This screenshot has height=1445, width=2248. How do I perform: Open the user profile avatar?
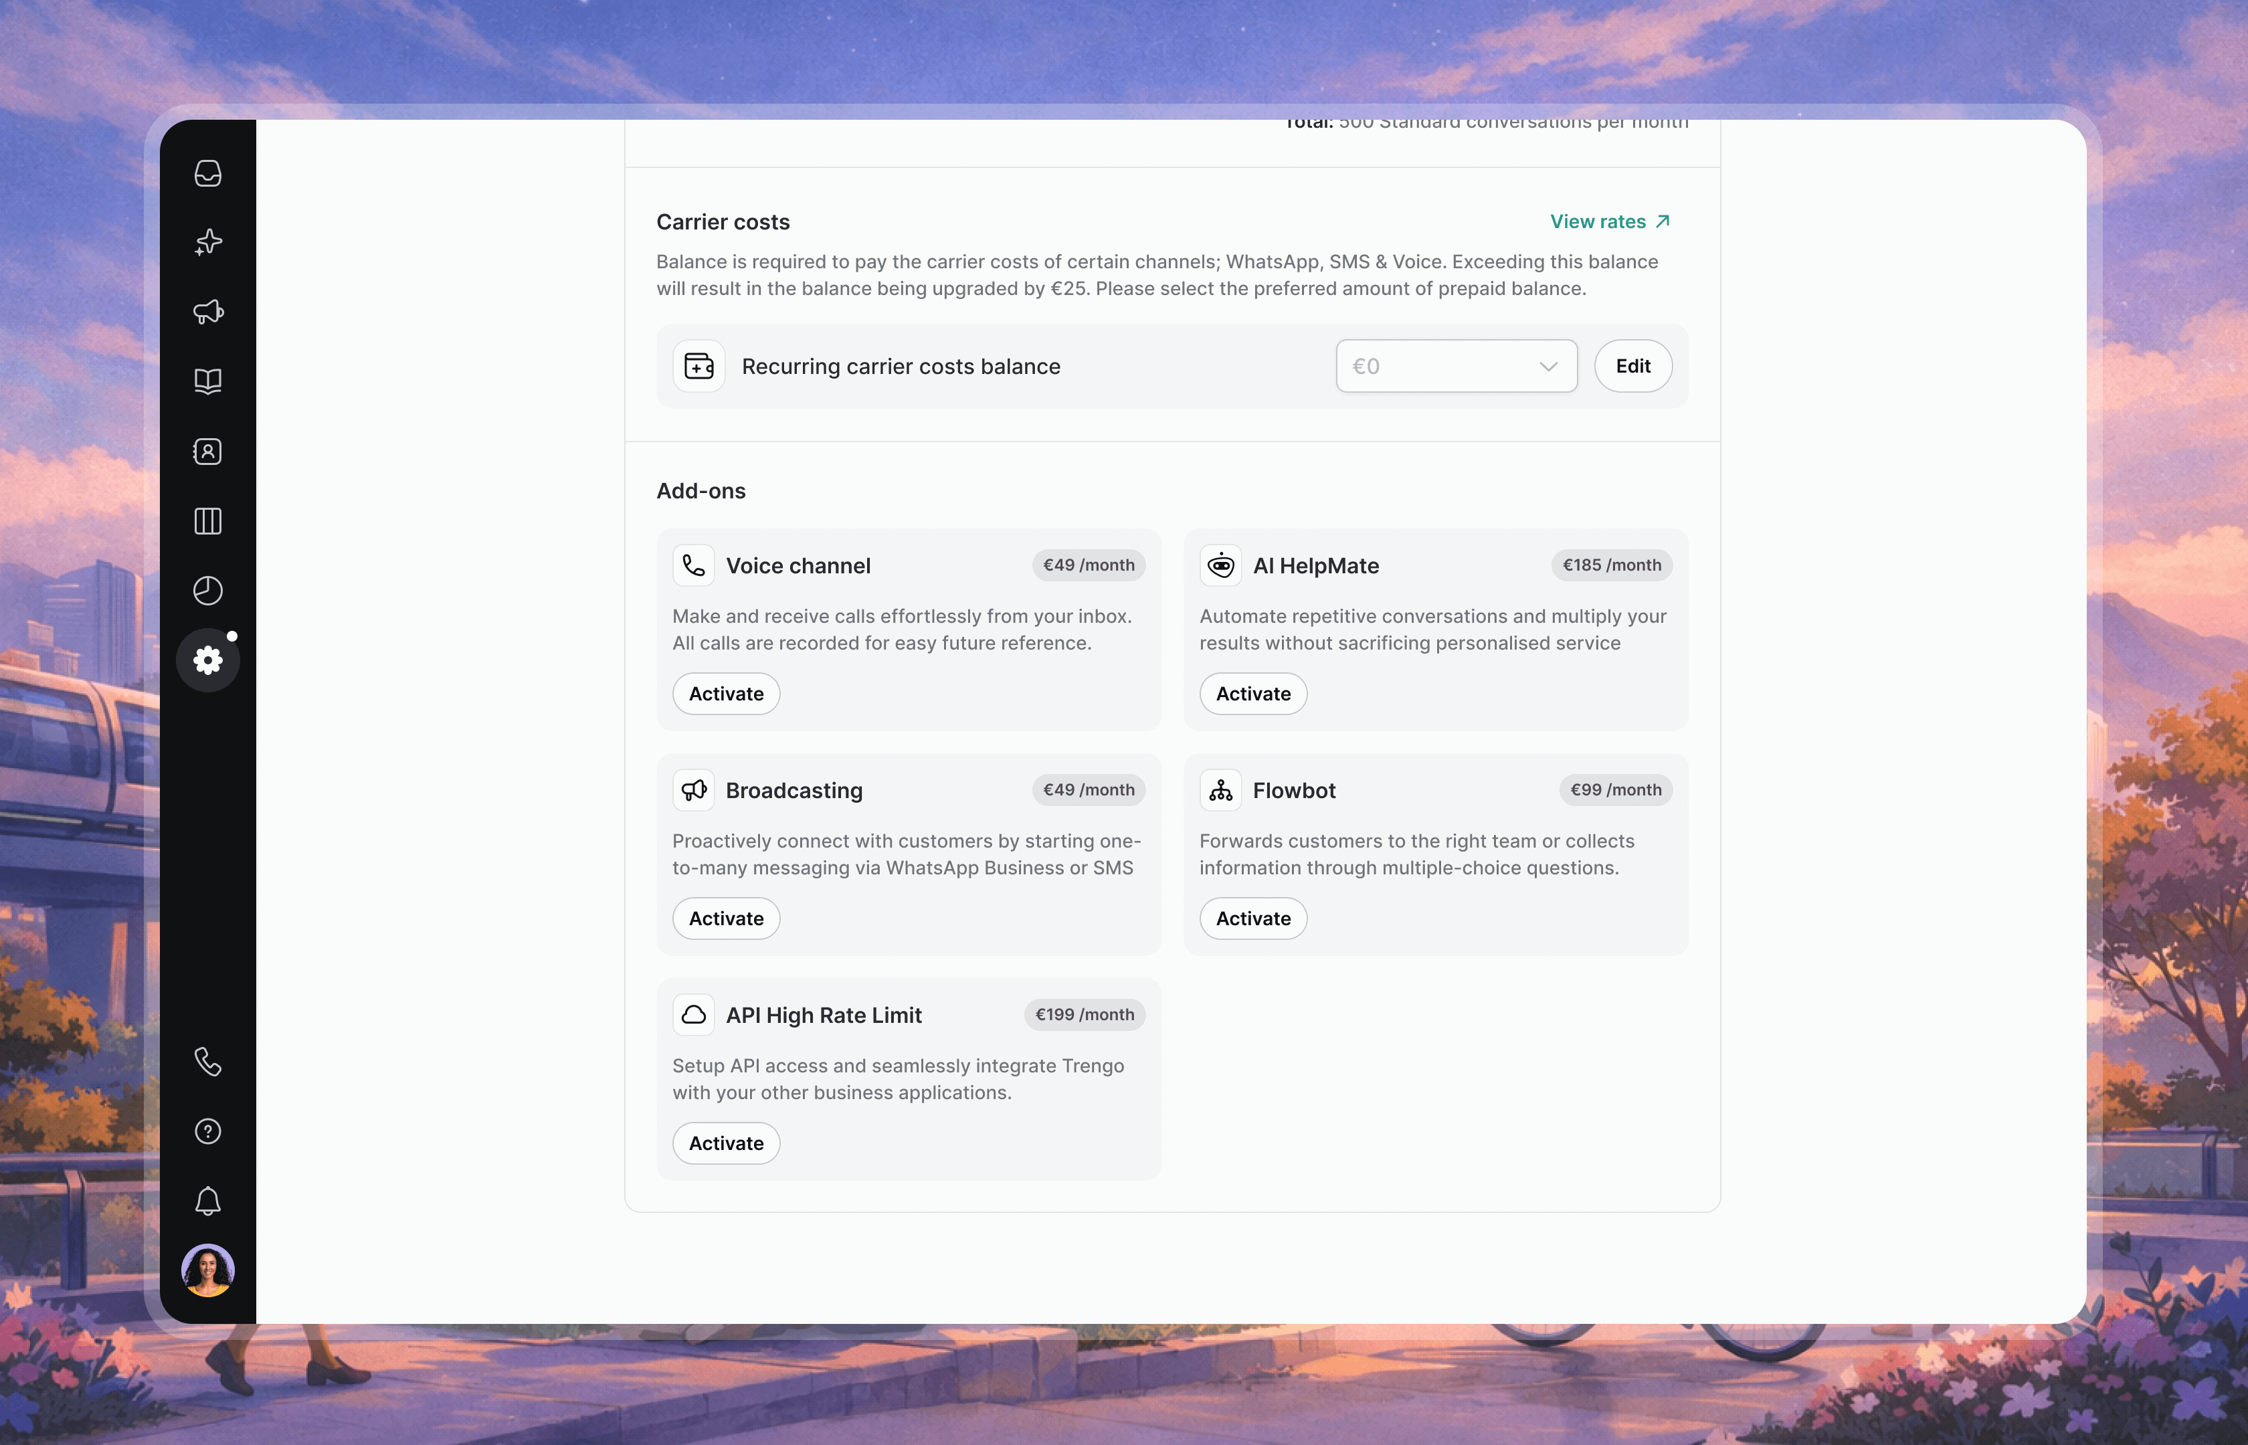[x=207, y=1270]
